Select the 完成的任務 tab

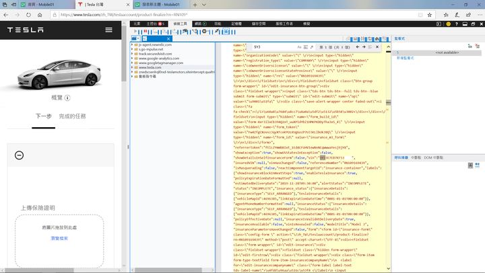coord(72,116)
